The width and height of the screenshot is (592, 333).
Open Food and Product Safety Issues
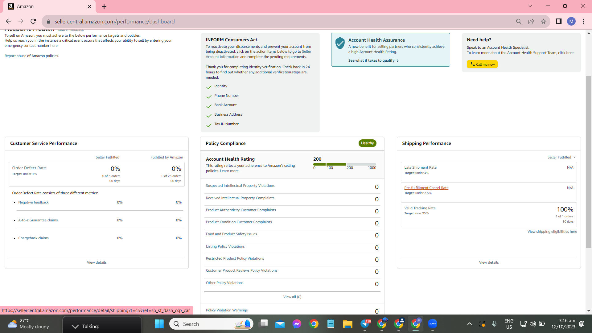point(231,234)
